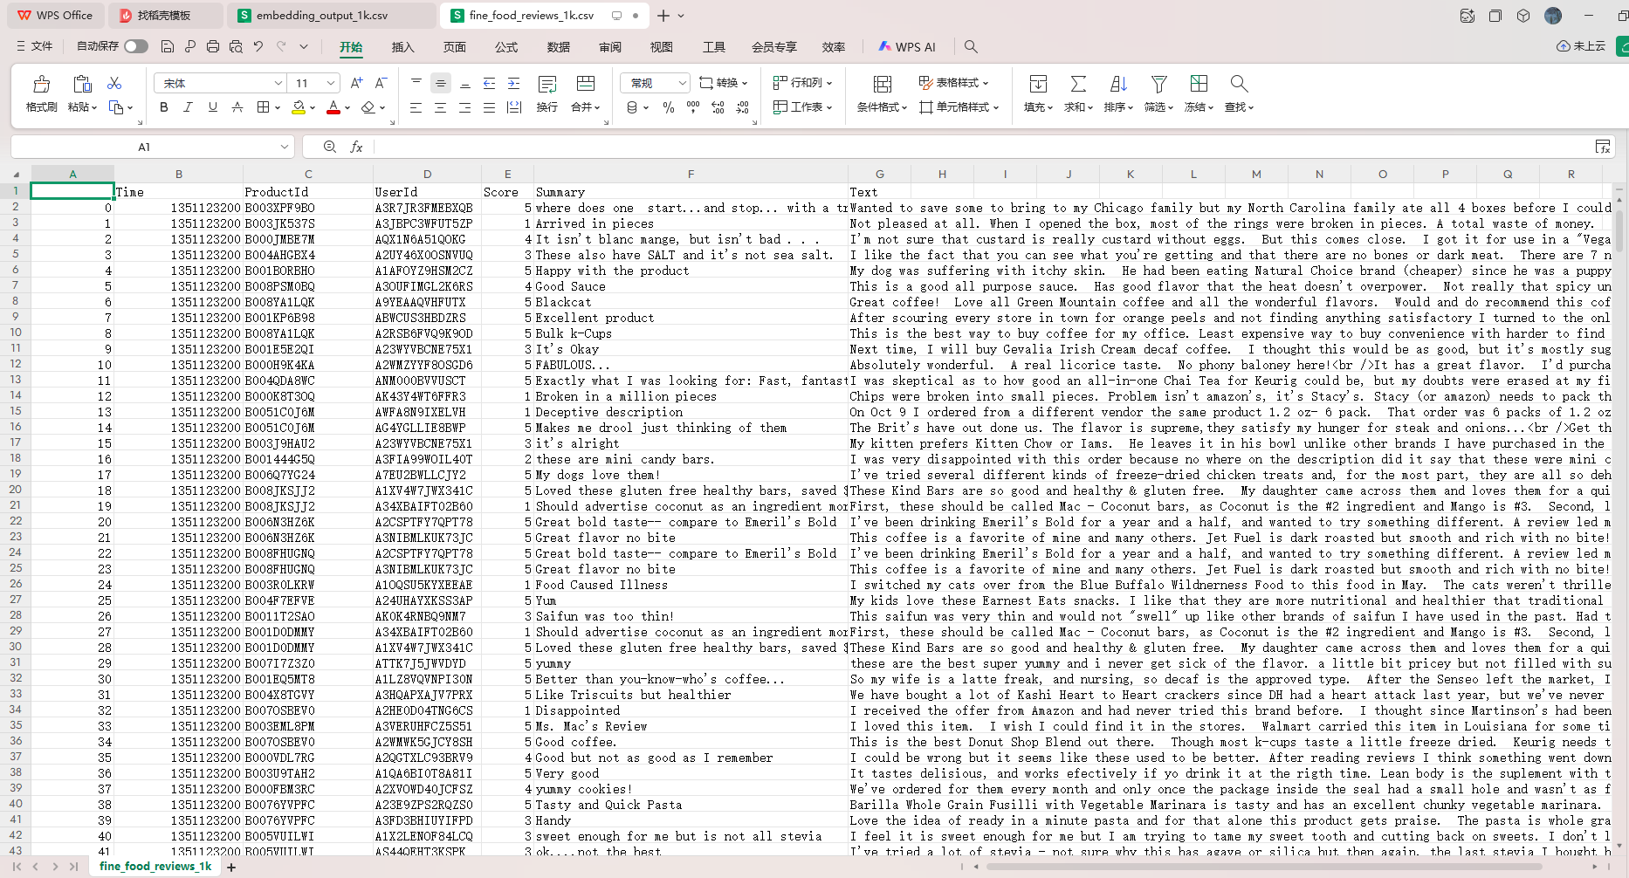Decrease font size with A- icon
The image size is (1629, 878).
pos(381,83)
